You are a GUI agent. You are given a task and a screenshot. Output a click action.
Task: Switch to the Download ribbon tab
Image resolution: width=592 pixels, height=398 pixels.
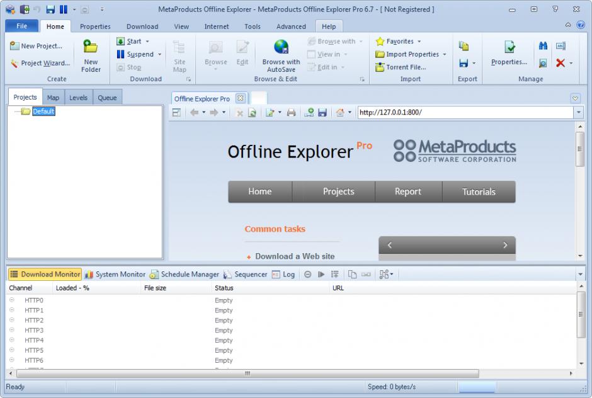click(142, 26)
